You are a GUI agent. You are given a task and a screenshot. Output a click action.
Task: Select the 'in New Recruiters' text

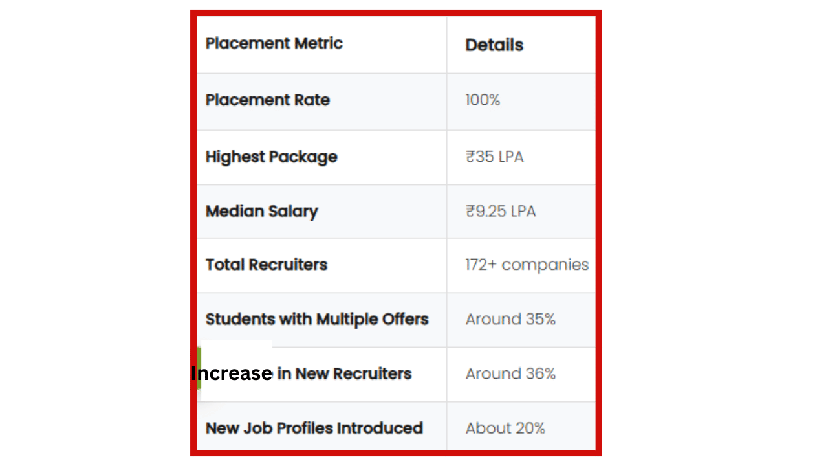344,373
